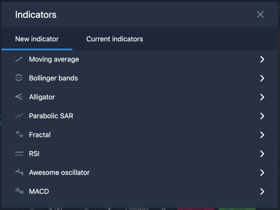Expand the MACD chevron arrow
Image resolution: width=280 pixels, height=210 pixels.
point(262,191)
